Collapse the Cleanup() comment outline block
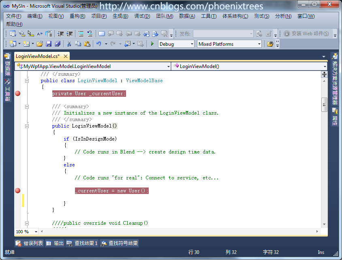342x260 pixels. pos(27,223)
